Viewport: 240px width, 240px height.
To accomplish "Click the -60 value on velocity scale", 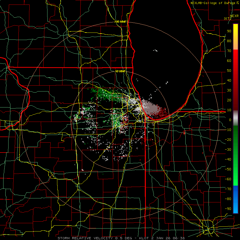I will [x=228, y=179].
